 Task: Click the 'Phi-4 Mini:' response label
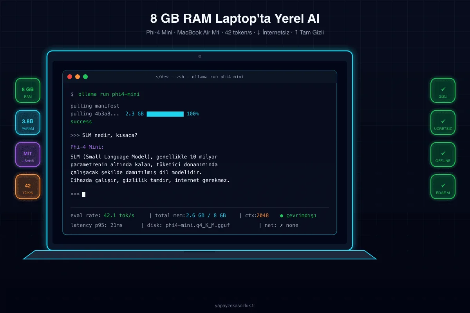[x=87, y=147]
